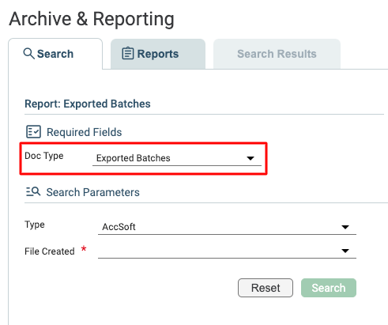The image size is (388, 325).
Task: Open the File Created dropdown arrow
Action: tap(345, 251)
